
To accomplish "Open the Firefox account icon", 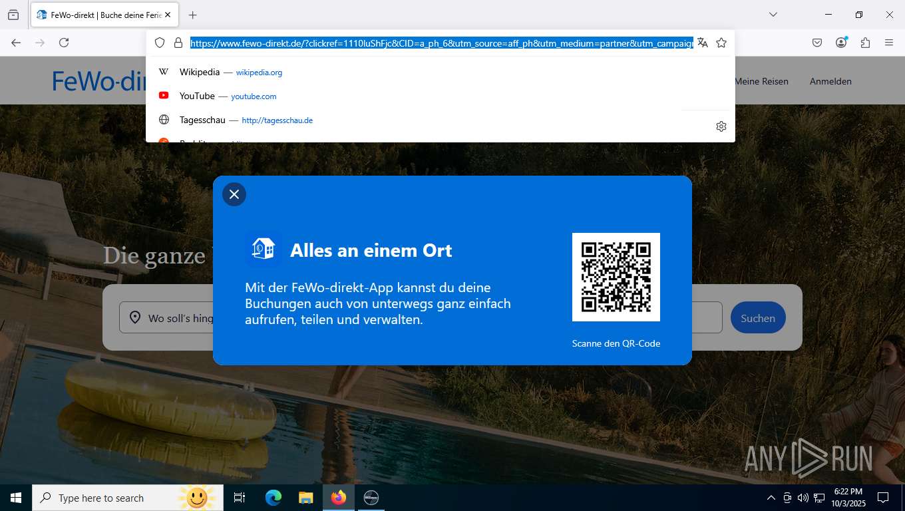I will click(841, 43).
